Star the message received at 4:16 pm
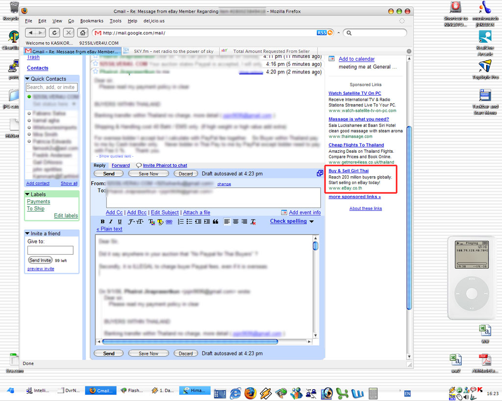502x401 pixels. [95, 63]
